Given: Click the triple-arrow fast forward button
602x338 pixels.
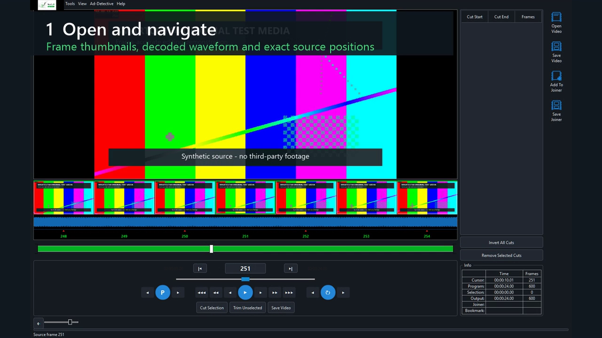Looking at the screenshot, I should [289, 292].
